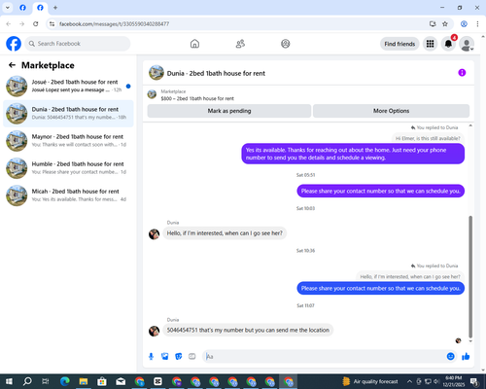Click the Find friends button
The image size is (486, 389).
point(399,44)
